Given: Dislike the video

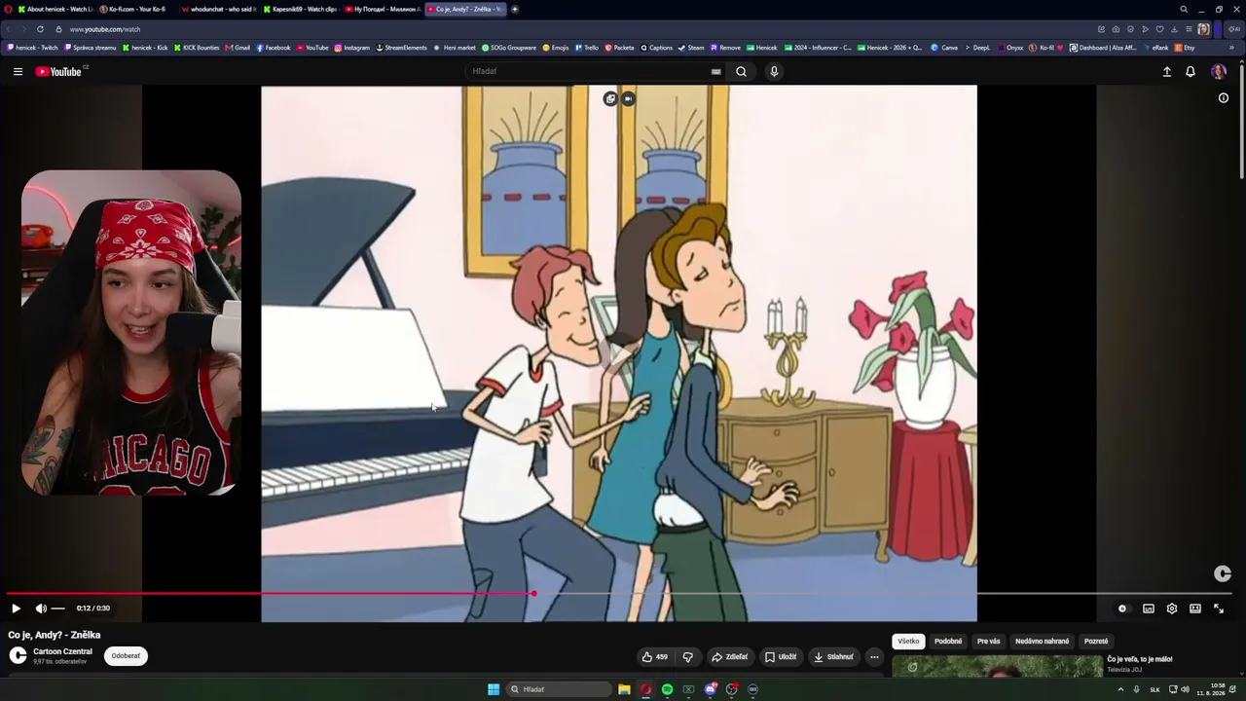Looking at the screenshot, I should [687, 657].
